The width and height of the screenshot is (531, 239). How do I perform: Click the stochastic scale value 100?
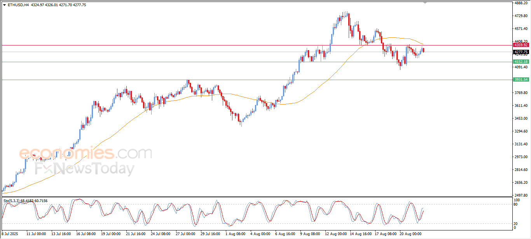[517, 200]
